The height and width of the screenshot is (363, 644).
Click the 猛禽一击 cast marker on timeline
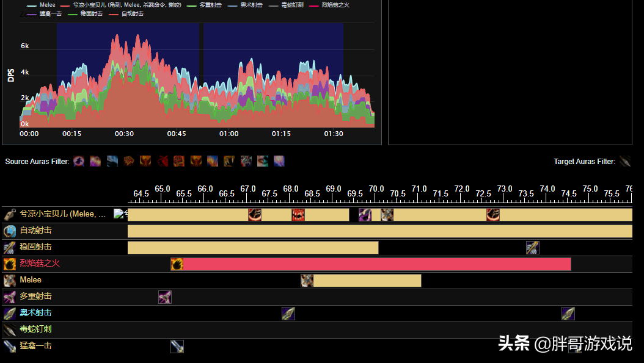pos(177,347)
